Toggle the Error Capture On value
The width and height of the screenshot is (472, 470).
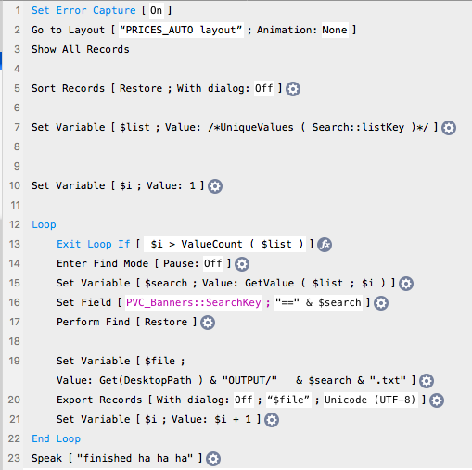tap(156, 10)
